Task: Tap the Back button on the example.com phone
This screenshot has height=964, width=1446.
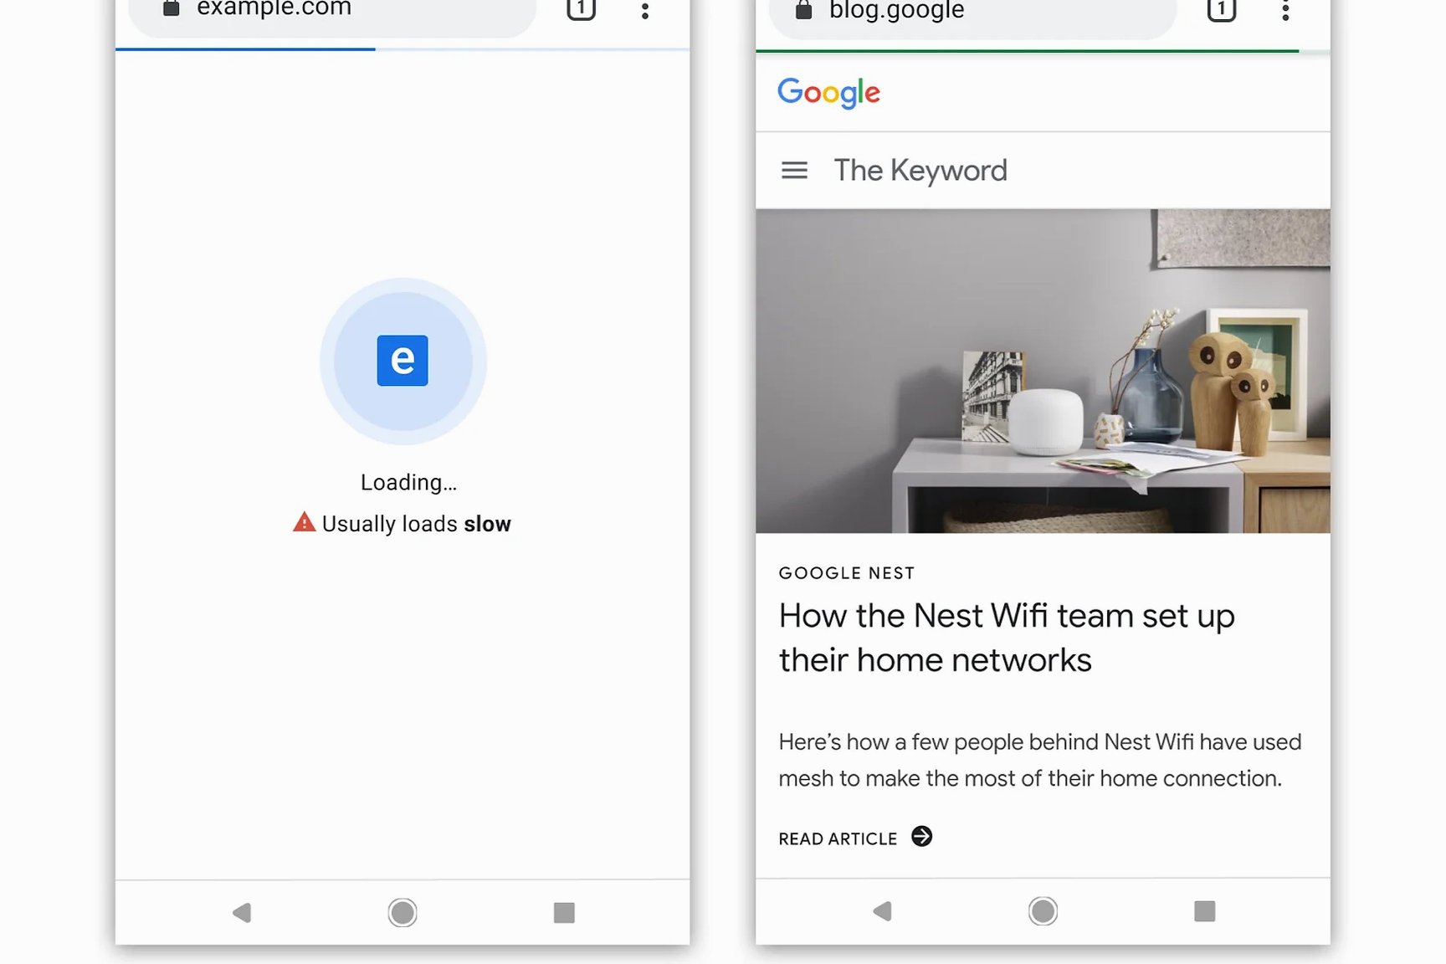Action: pyautogui.click(x=242, y=912)
